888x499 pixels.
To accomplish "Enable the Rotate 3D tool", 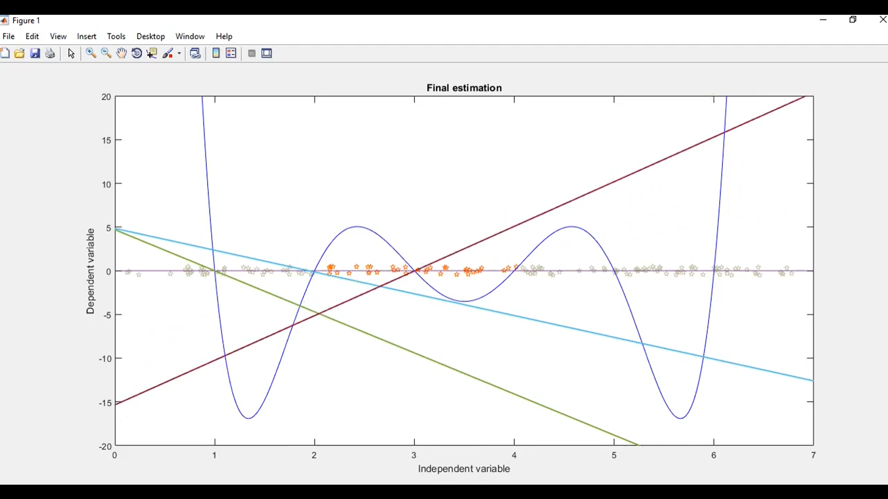I will pos(137,54).
